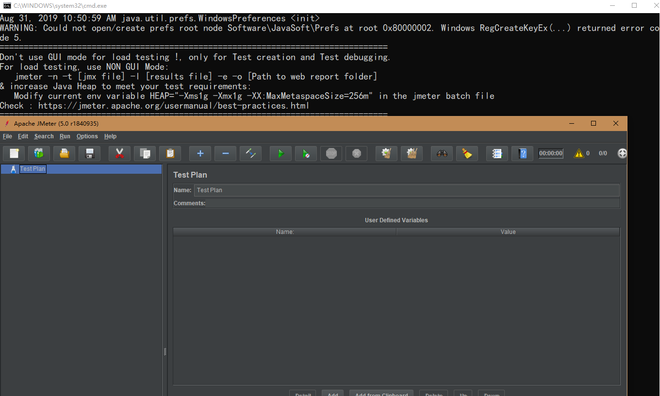This screenshot has width=660, height=396.
Task: Click the Toggle enable/disable toolbar icon
Action: pyautogui.click(x=250, y=153)
